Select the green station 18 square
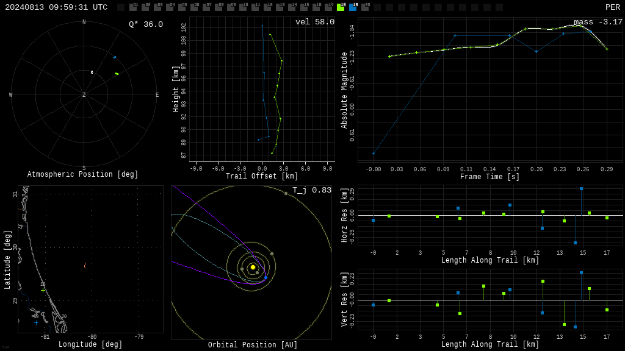The image size is (625, 351). pos(341,7)
